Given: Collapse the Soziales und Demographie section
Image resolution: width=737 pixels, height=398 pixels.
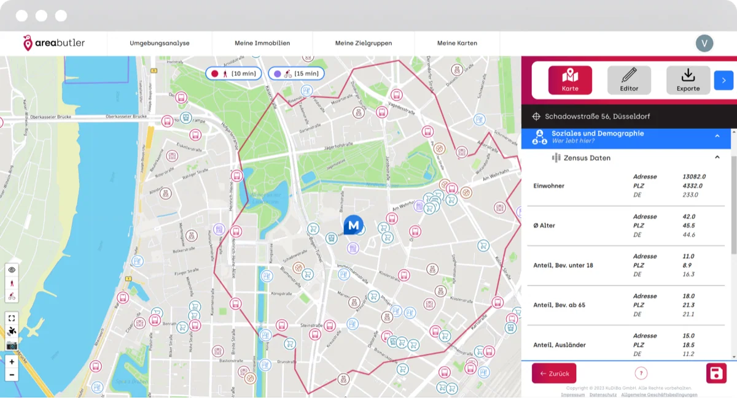Looking at the screenshot, I should (x=717, y=136).
